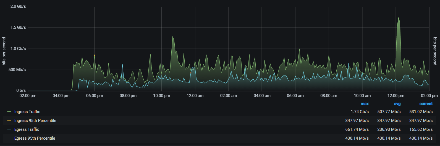The height and width of the screenshot is (146, 440).
Task: Click the Egress Traffic max value 661.74 Mb/s
Action: 357,129
